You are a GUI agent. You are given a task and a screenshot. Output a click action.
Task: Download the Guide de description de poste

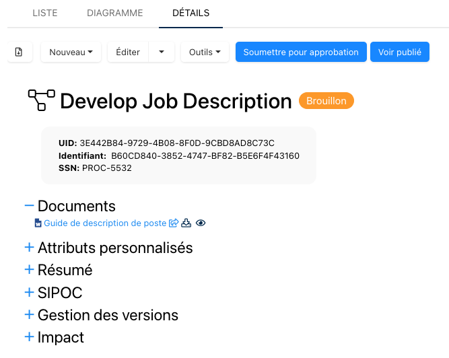187,223
